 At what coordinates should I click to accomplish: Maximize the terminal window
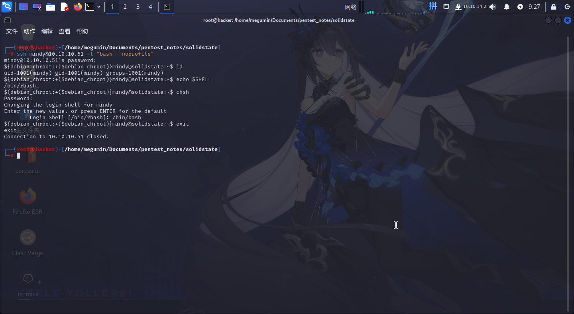558,20
